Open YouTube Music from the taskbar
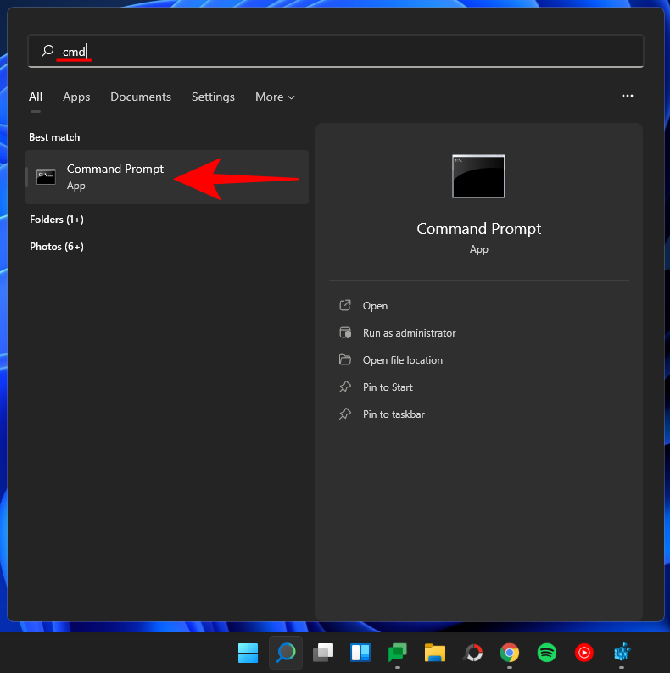Viewport: 670px width, 673px height. 584,653
